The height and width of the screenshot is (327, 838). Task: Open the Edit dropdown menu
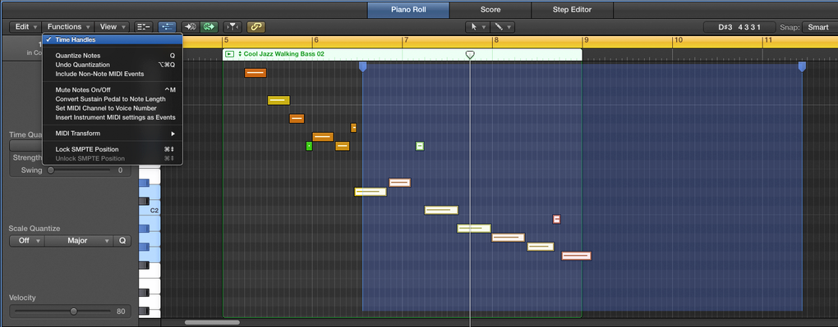(25, 27)
